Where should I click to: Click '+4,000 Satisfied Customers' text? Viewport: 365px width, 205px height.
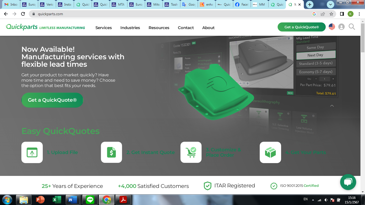coord(153,186)
